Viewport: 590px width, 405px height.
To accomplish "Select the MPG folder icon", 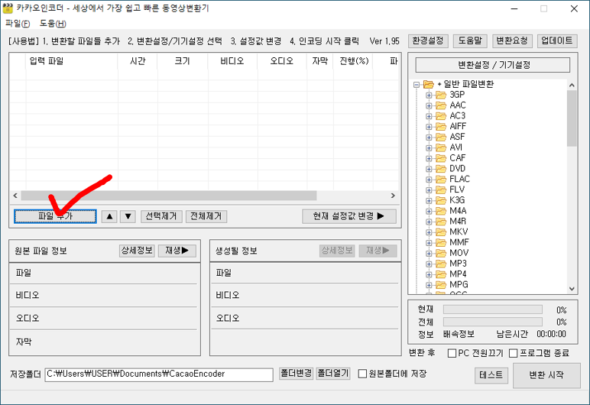I will [x=441, y=284].
